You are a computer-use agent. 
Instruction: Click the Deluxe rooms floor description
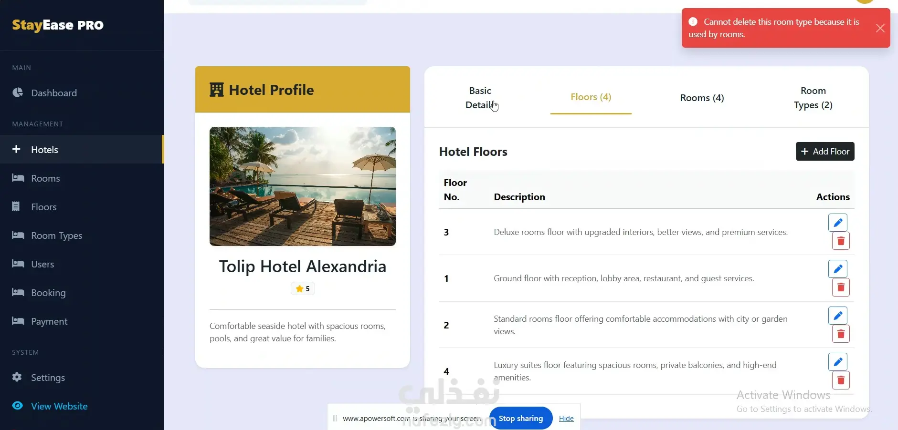tap(641, 232)
